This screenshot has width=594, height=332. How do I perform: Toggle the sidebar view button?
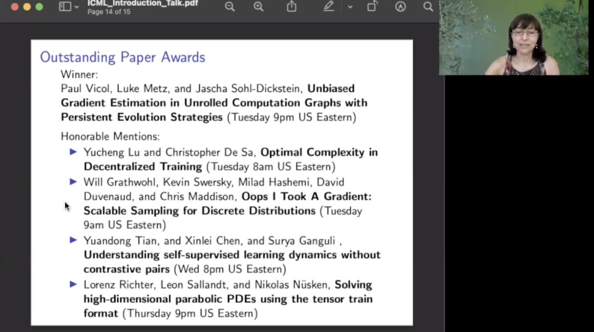pyautogui.click(x=65, y=7)
